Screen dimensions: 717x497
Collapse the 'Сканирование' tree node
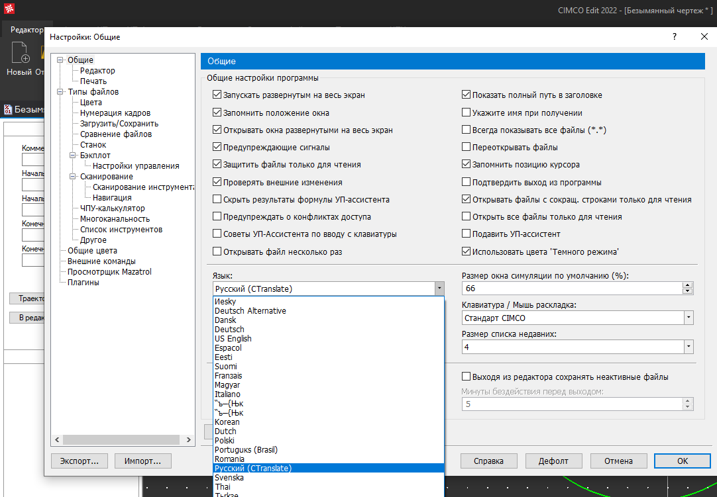pos(72,176)
